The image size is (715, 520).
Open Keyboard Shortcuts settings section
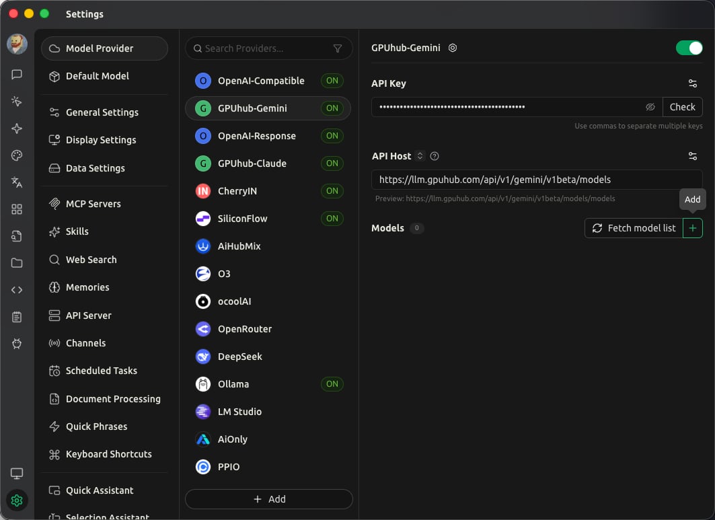(104, 454)
